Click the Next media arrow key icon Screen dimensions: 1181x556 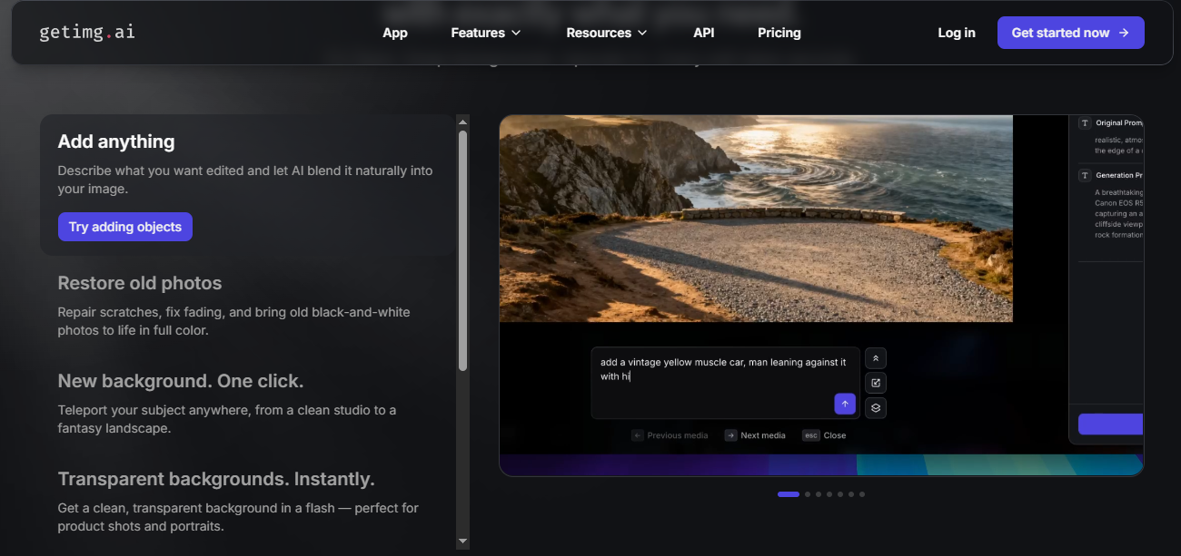point(731,435)
